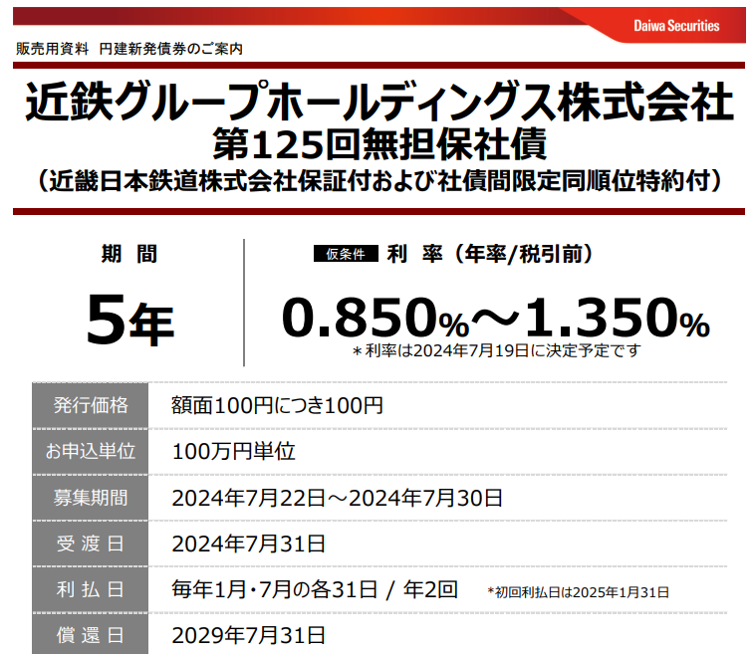Click the delivery date 2024年7月31日
Viewport: 754px width, 654px height.
click(x=249, y=544)
